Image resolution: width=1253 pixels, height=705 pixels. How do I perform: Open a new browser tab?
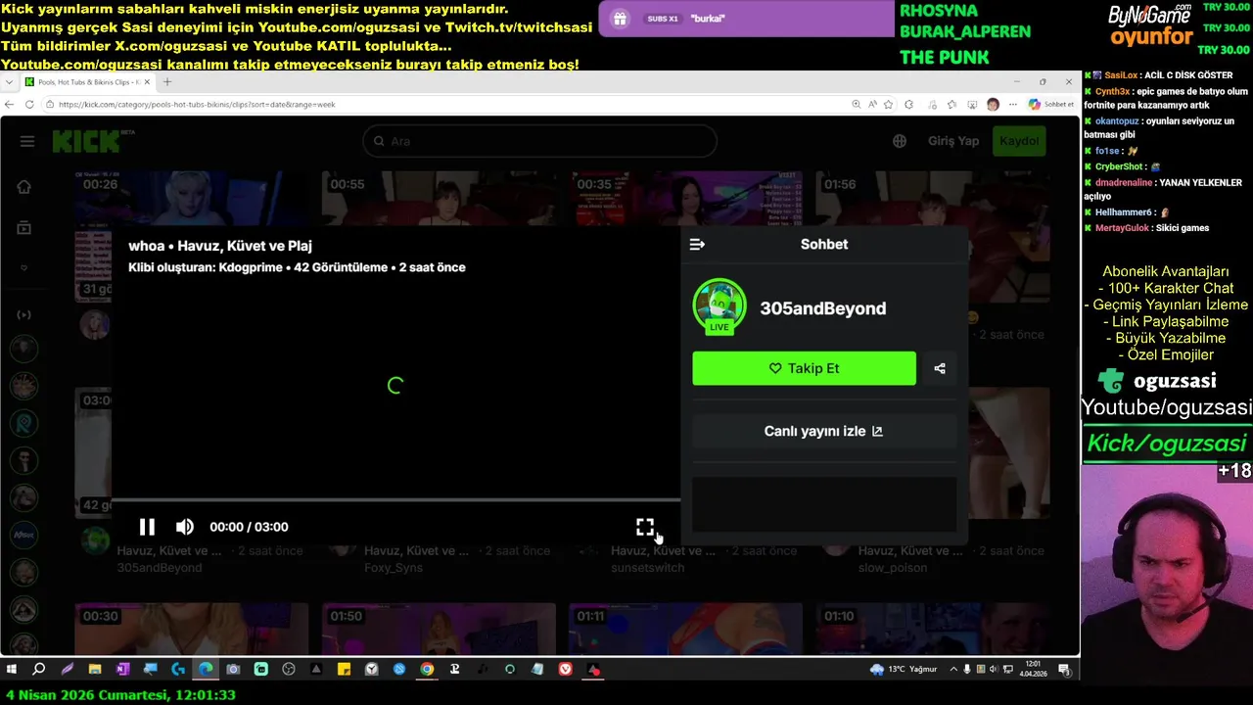click(x=167, y=82)
